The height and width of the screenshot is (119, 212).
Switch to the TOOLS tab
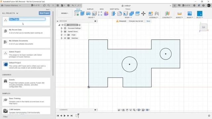point(128,9)
